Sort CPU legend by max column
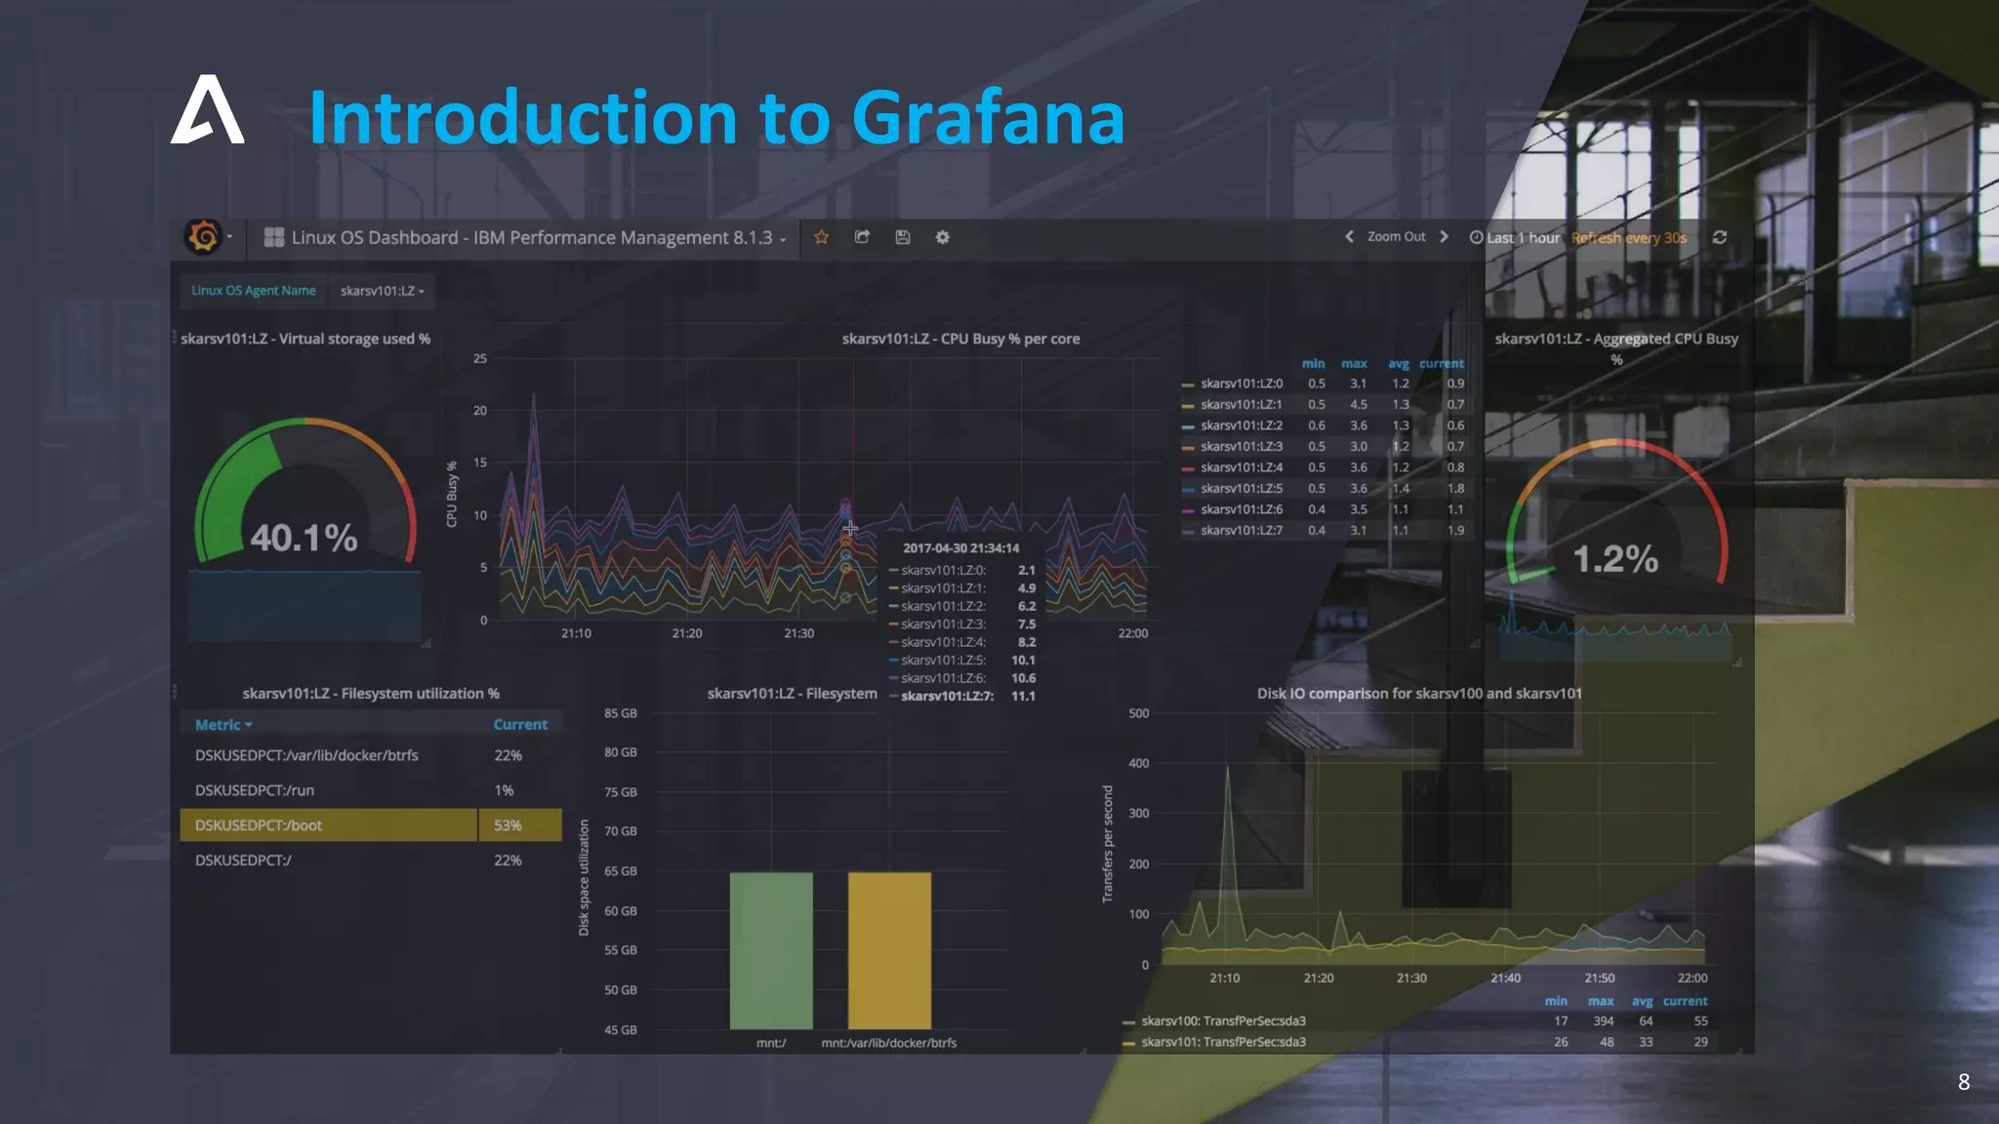 (x=1354, y=363)
